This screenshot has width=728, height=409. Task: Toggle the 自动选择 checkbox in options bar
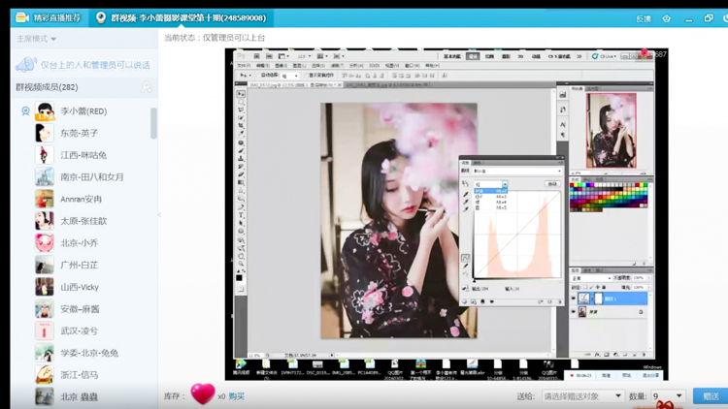[x=258, y=76]
